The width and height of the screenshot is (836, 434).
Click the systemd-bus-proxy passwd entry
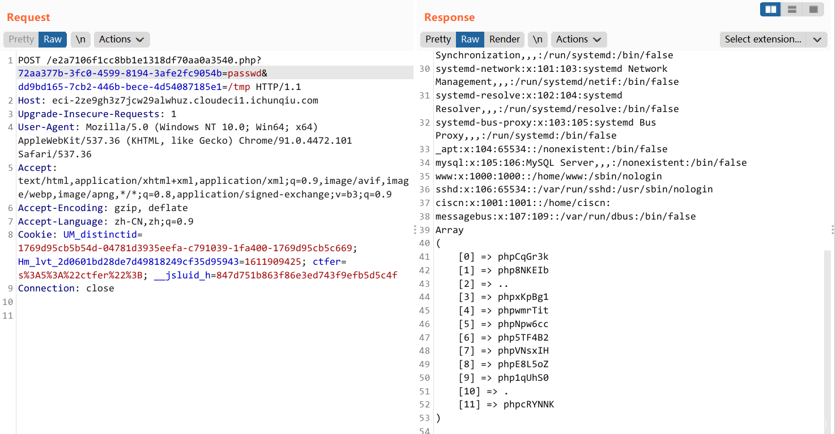click(x=546, y=128)
